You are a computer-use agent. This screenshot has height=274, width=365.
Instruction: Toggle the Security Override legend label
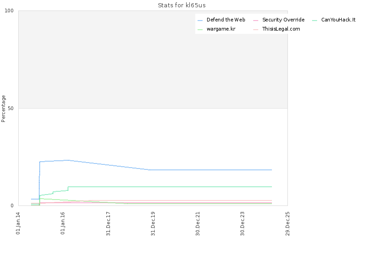coord(283,20)
